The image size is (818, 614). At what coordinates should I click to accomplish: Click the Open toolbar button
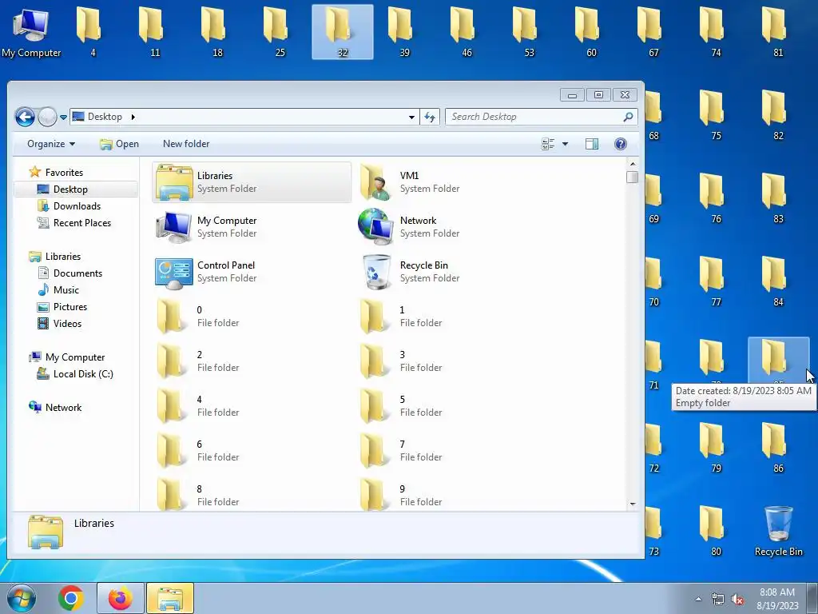coord(120,144)
